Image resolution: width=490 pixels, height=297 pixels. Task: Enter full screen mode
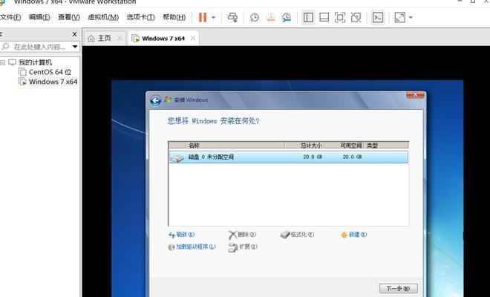tap(340, 17)
